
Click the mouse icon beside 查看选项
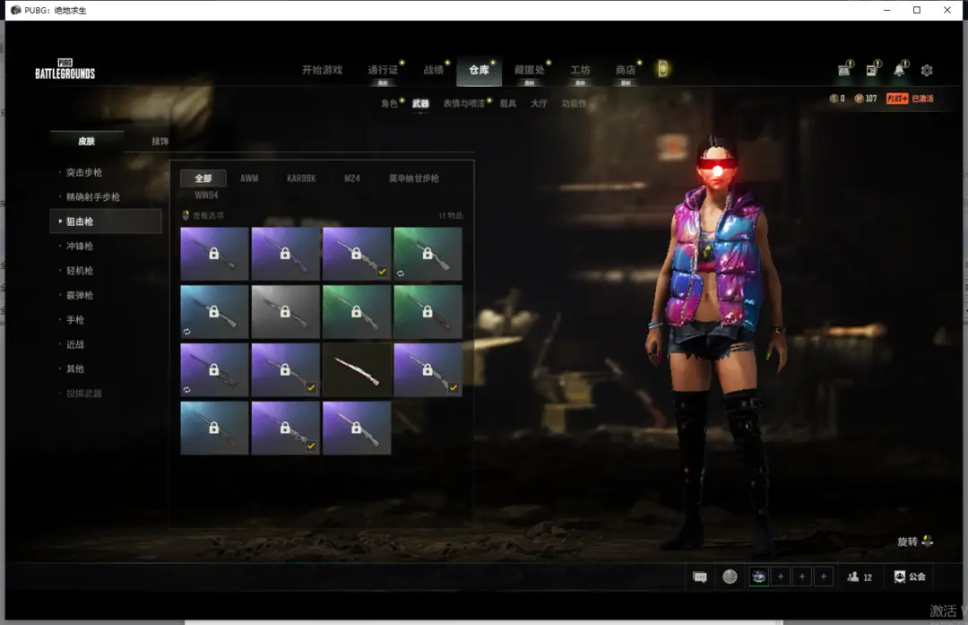[186, 215]
